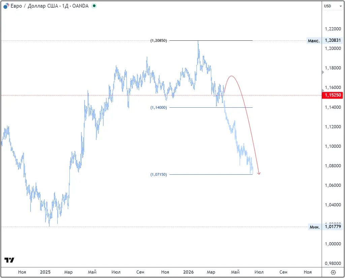Click the red 1,15250 current price label
345x278 pixels.
[333, 96]
